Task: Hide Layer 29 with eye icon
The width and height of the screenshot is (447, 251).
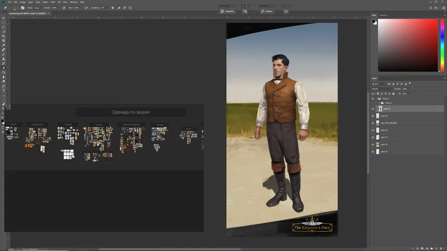Action: point(372,116)
